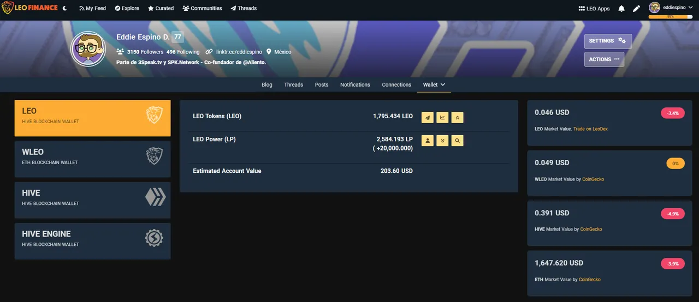
Task: Click the voting power bar showing 88%
Action: pyautogui.click(x=671, y=17)
